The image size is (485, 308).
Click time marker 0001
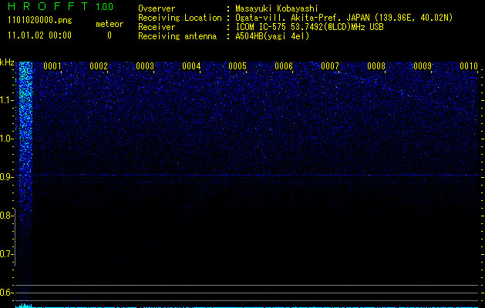click(52, 66)
